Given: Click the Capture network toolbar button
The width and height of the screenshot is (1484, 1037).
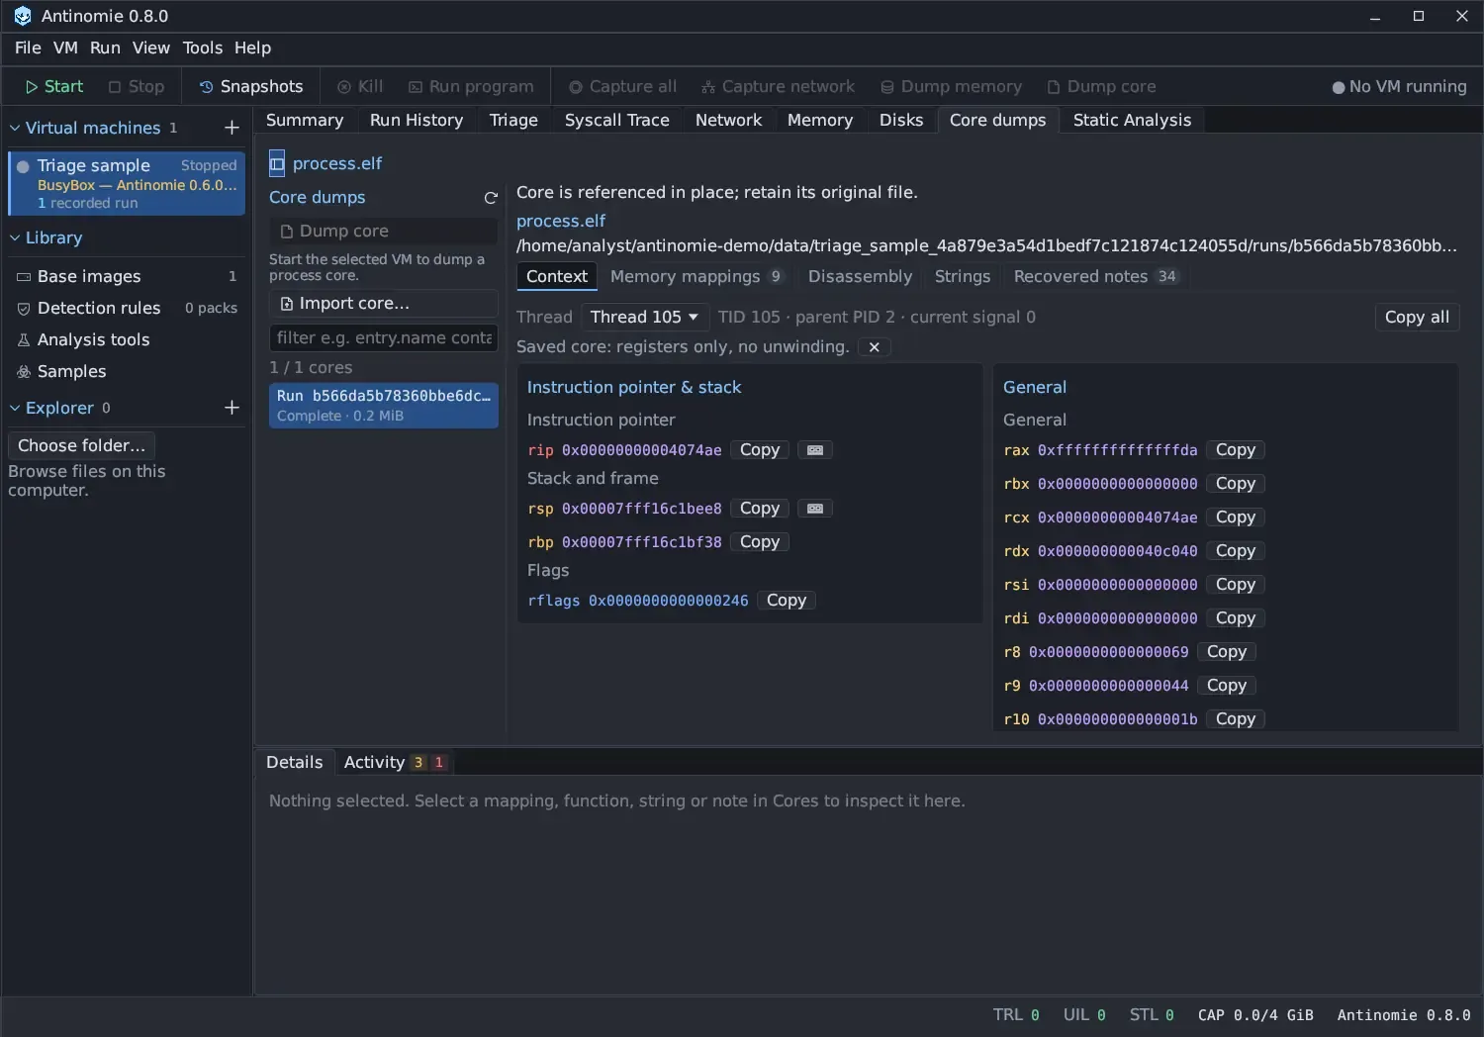Looking at the screenshot, I should click(x=778, y=87).
